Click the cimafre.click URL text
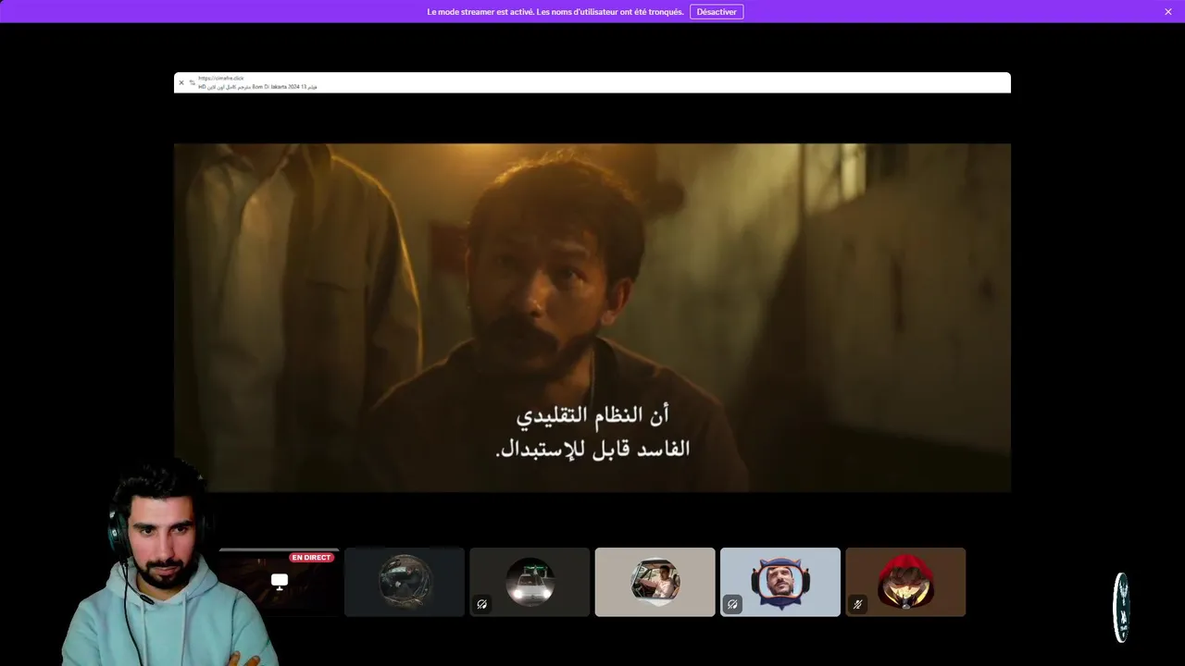The width and height of the screenshot is (1185, 666). (x=220, y=79)
